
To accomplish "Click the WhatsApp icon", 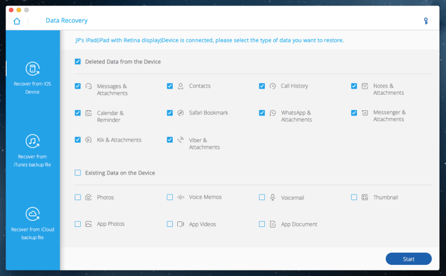I will 273,113.
